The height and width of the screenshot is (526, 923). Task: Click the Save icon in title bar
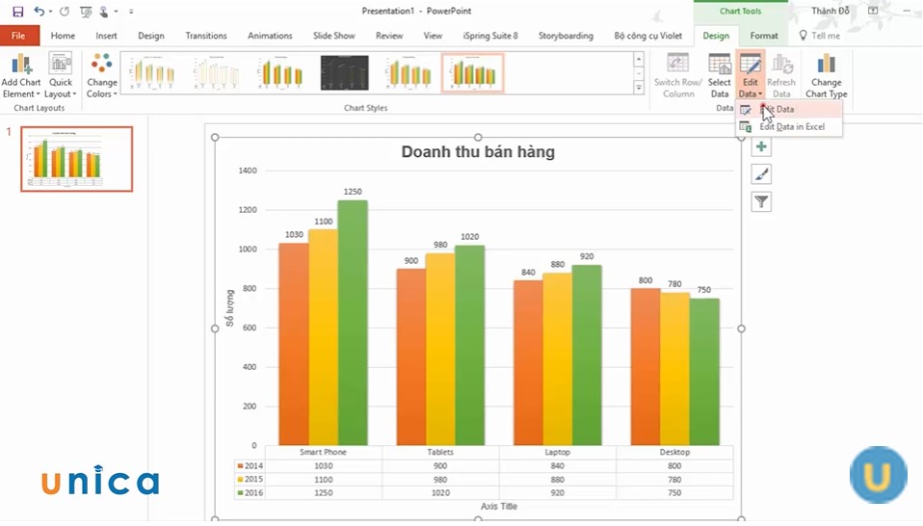(x=17, y=12)
